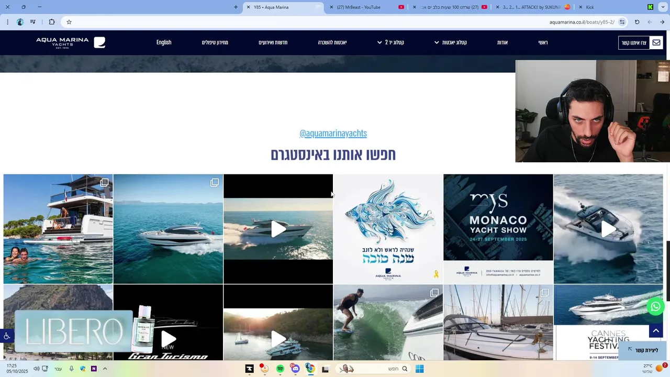
Task: Click the taskbar search box חפש
Action: 372,369
